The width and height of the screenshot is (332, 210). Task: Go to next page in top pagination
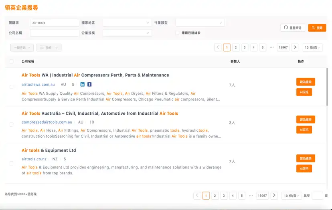click(x=295, y=47)
